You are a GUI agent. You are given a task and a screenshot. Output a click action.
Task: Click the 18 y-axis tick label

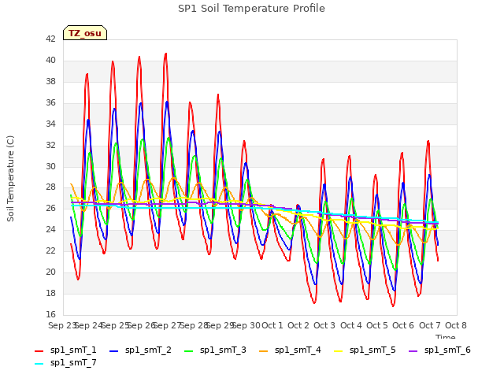point(50,293)
